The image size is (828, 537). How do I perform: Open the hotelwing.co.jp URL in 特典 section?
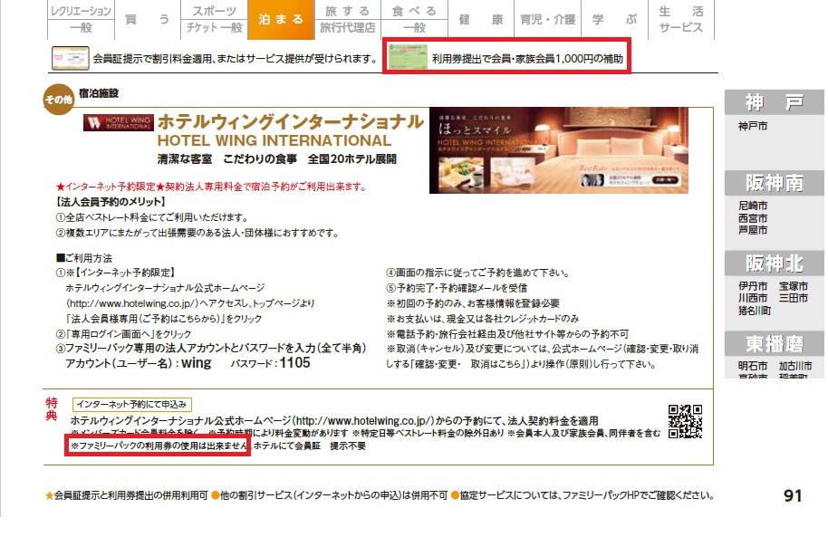pyautogui.click(x=364, y=421)
